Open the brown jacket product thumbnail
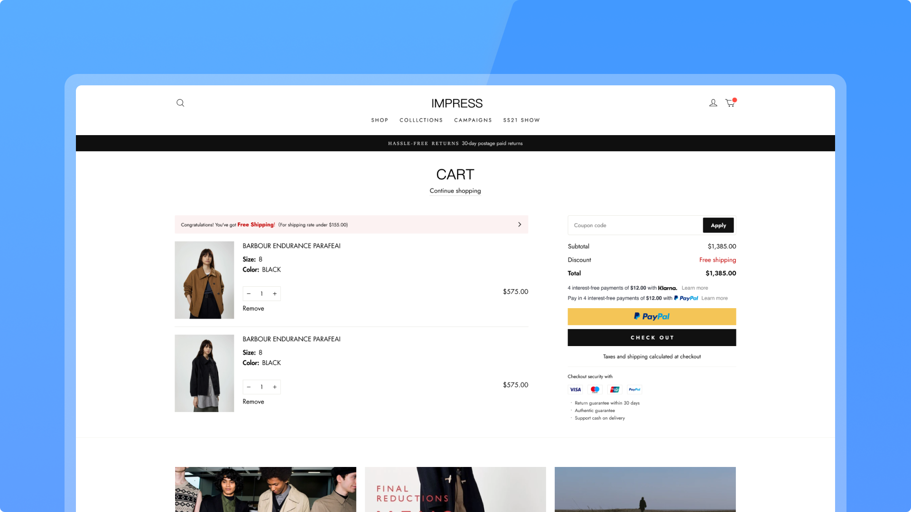Viewport: 911px width, 512px height. click(205, 280)
